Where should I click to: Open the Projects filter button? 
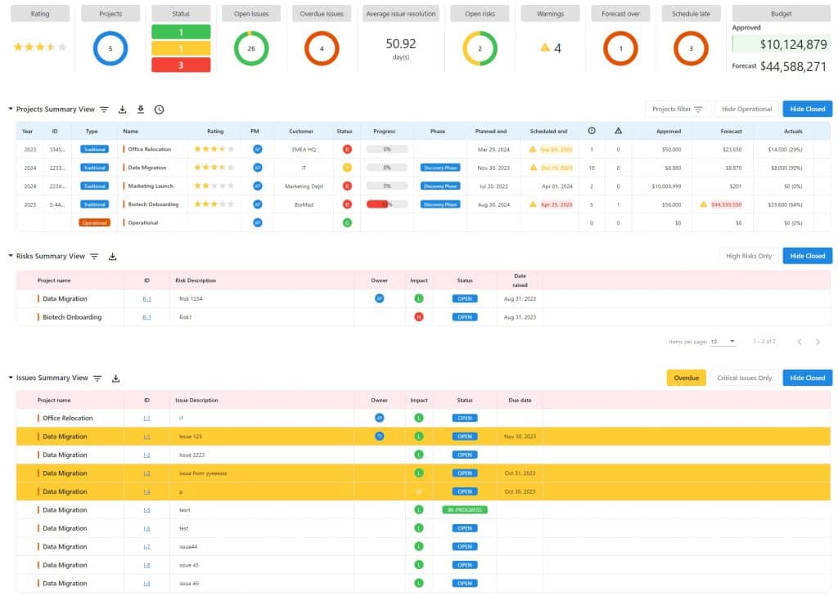pos(677,109)
